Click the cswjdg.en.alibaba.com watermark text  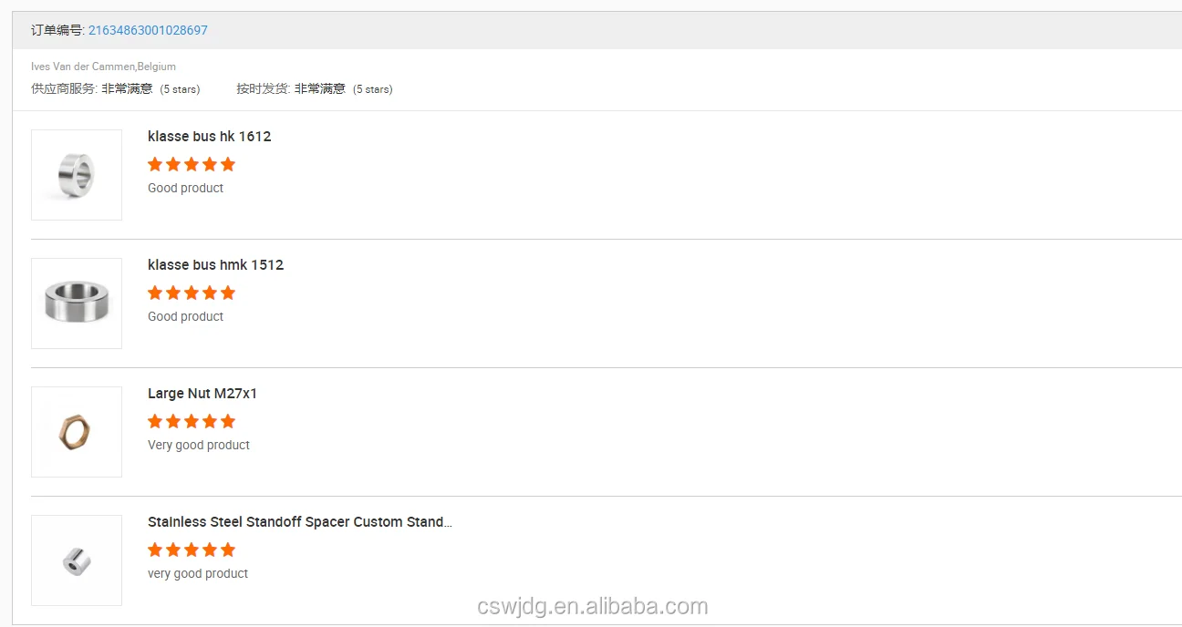tap(591, 607)
